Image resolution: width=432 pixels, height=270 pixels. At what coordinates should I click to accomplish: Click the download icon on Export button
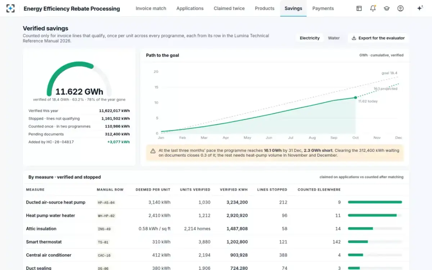point(354,38)
